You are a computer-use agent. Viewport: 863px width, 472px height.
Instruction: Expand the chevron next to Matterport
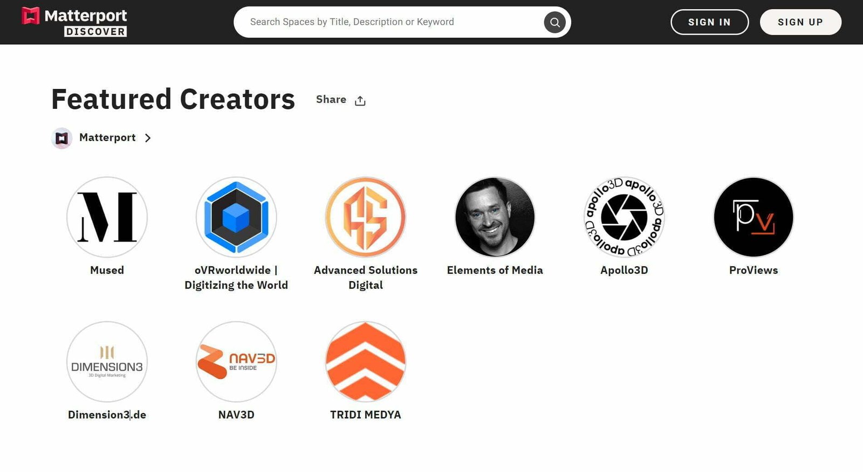pyautogui.click(x=148, y=138)
